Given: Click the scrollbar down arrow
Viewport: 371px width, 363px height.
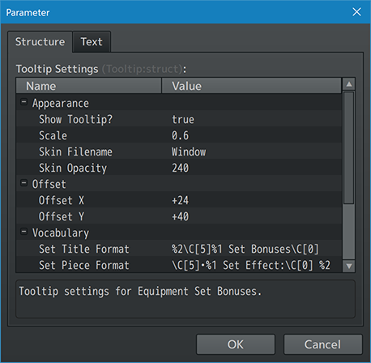Looking at the screenshot, I should 349,266.
